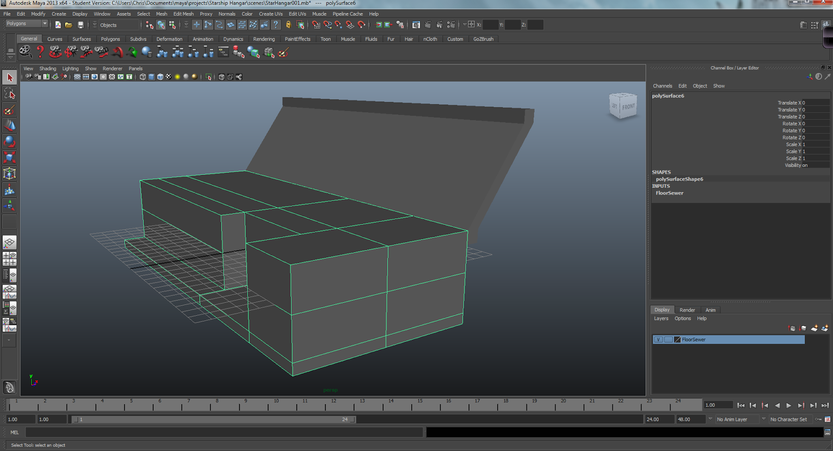This screenshot has width=833, height=451.
Task: Open the Edit Mesh menu
Action: click(x=183, y=14)
